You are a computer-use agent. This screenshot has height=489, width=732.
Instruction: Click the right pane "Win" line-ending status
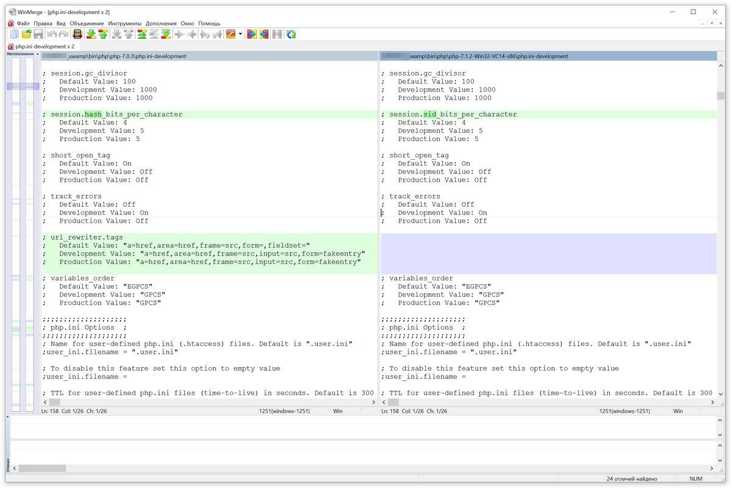678,412
